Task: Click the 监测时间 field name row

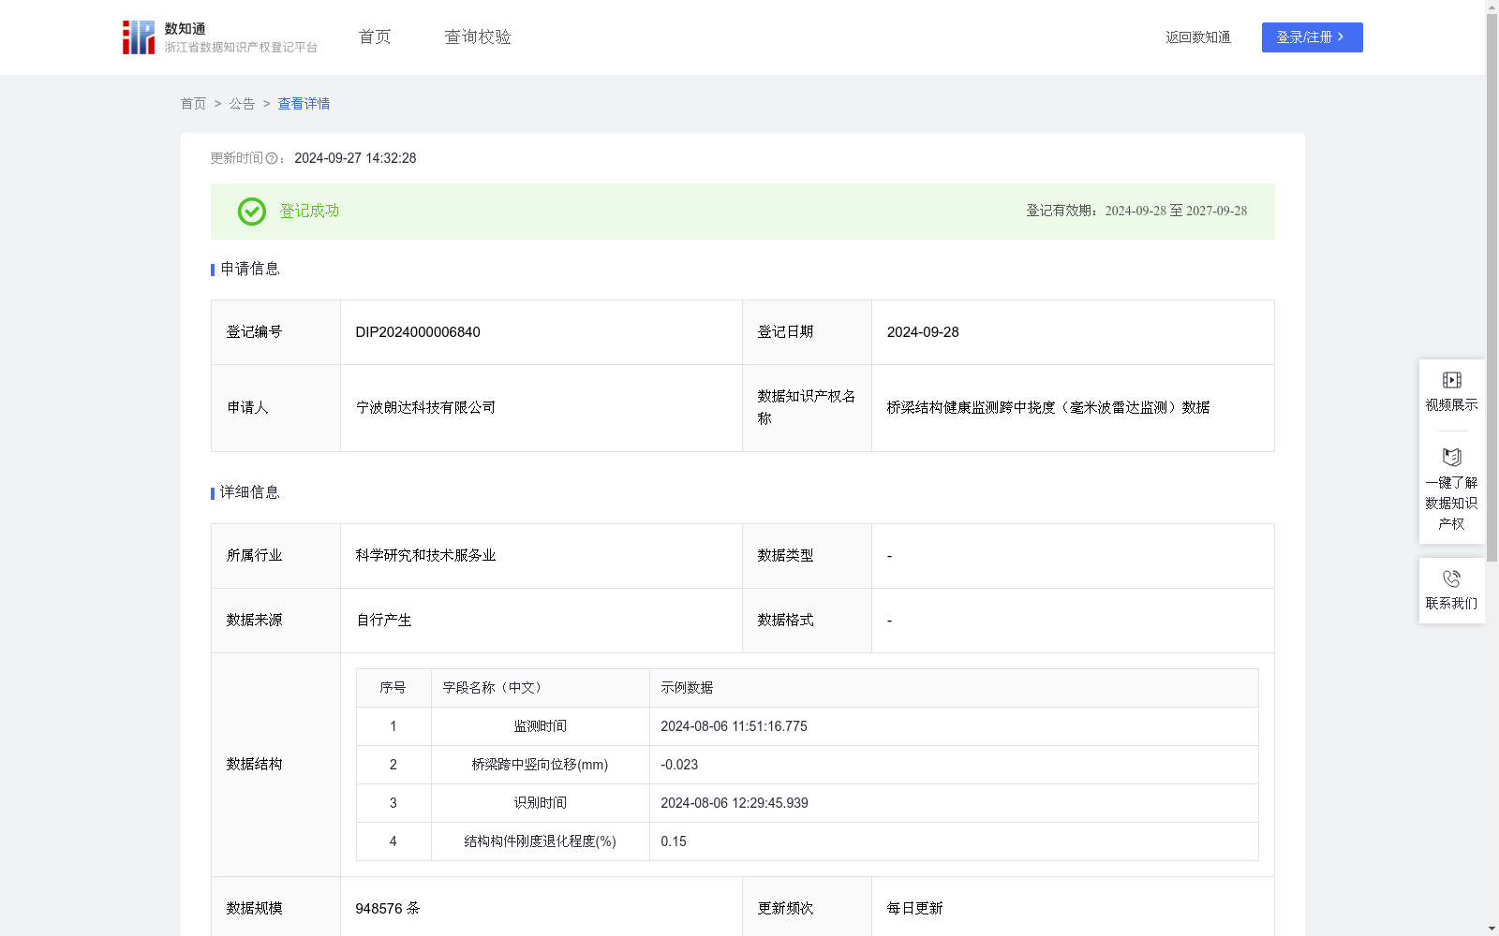Action: click(x=541, y=726)
